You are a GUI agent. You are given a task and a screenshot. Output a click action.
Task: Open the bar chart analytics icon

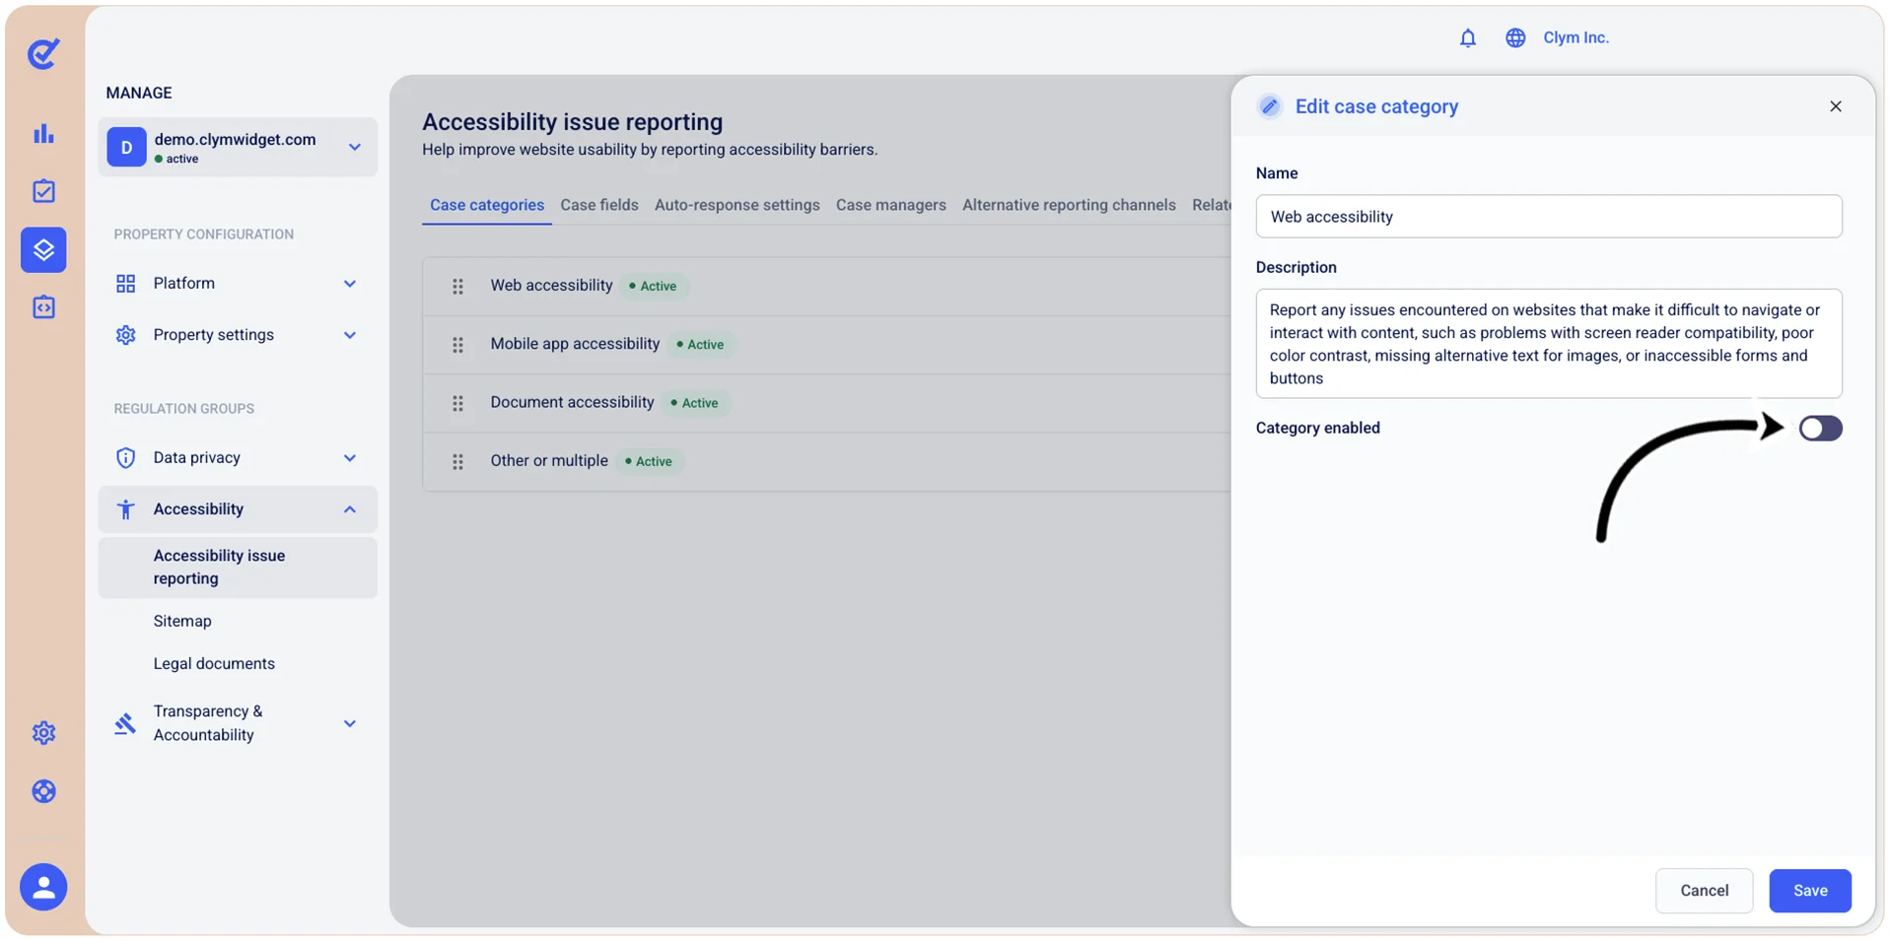(x=43, y=134)
